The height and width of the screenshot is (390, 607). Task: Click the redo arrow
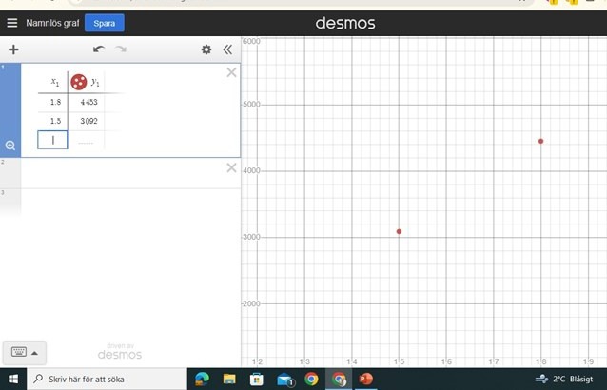coord(120,49)
